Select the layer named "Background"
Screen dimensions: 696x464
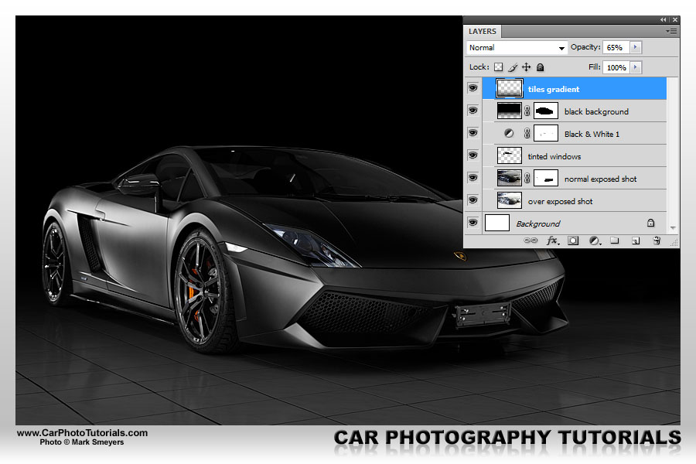click(x=538, y=223)
